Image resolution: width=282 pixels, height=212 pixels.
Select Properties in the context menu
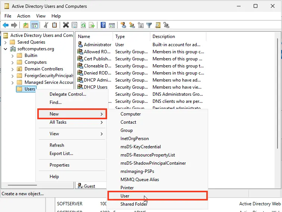pos(60,165)
